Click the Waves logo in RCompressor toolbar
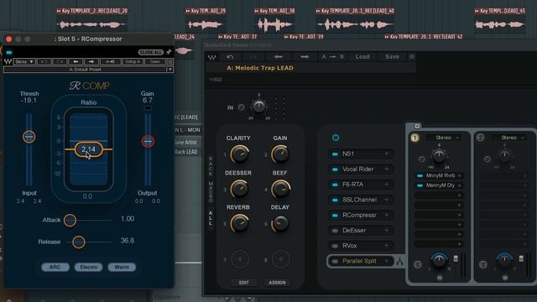Viewport: 537px width, 302px height. [8, 61]
